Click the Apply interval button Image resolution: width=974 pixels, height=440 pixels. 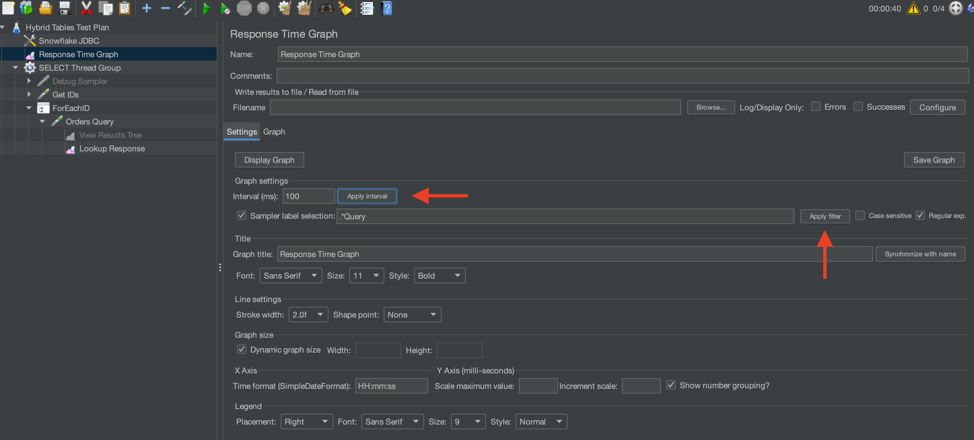coord(367,196)
